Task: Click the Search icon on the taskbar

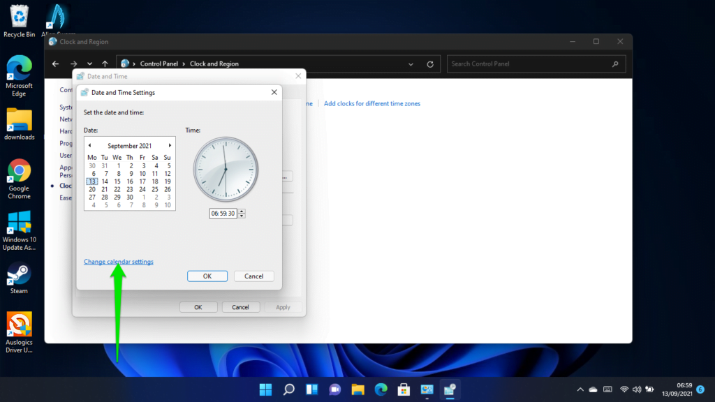Action: point(288,390)
